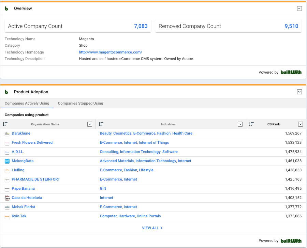Sort by Industries column icon
307x248 pixels.
coord(101,124)
